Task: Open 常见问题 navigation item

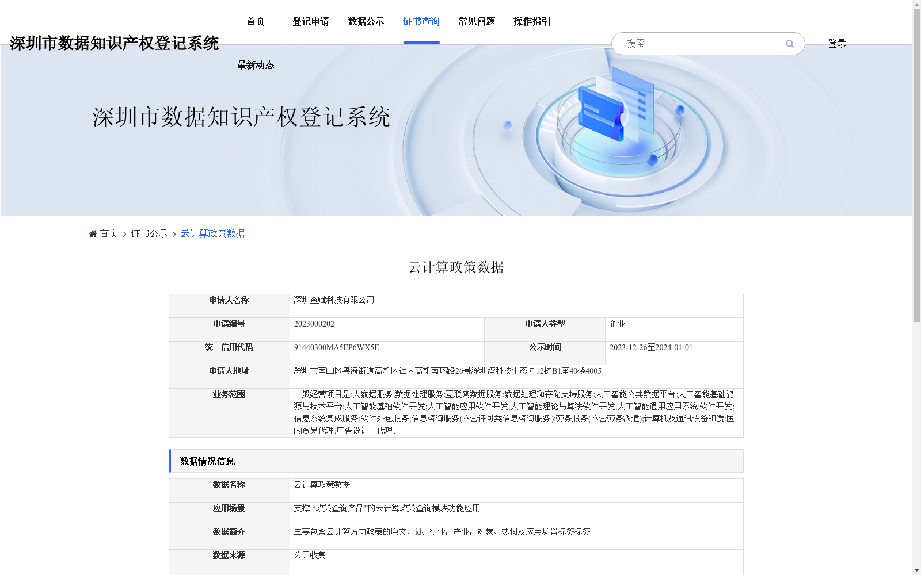Action: tap(477, 21)
